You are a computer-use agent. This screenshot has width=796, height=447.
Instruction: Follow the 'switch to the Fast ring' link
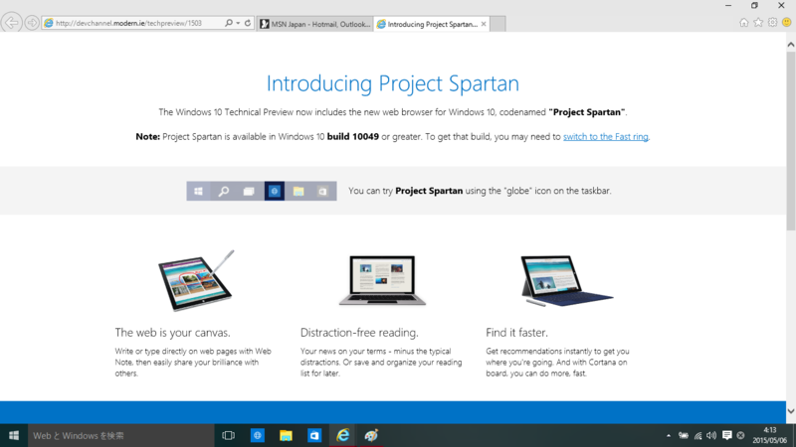coord(606,136)
